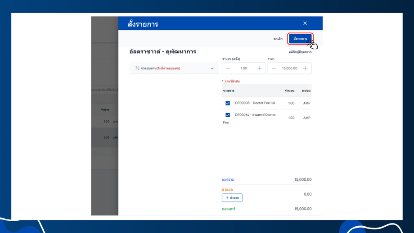This screenshot has height=233, width=414.
Task: Click the ยอดสุทธิ net total label
Action: (229, 209)
